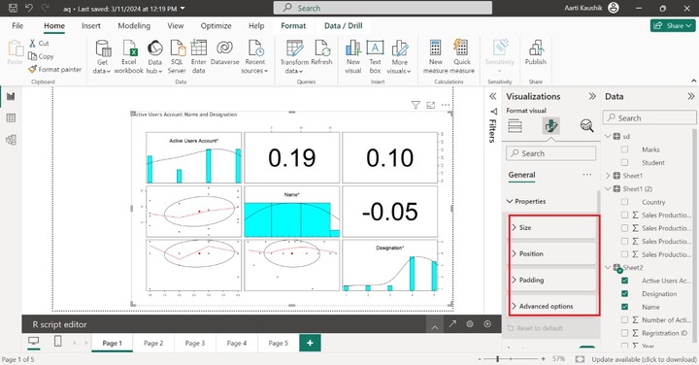Viewport: 699px width, 365px height.
Task: Connect to SQL Server
Action: click(x=177, y=56)
